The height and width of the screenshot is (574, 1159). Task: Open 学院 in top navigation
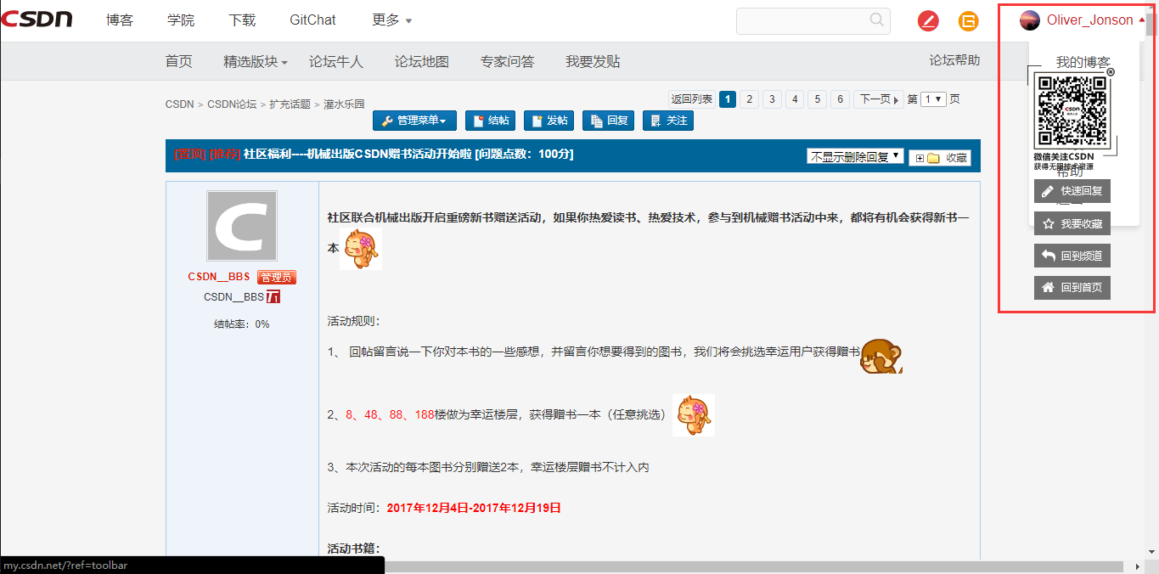tap(181, 20)
